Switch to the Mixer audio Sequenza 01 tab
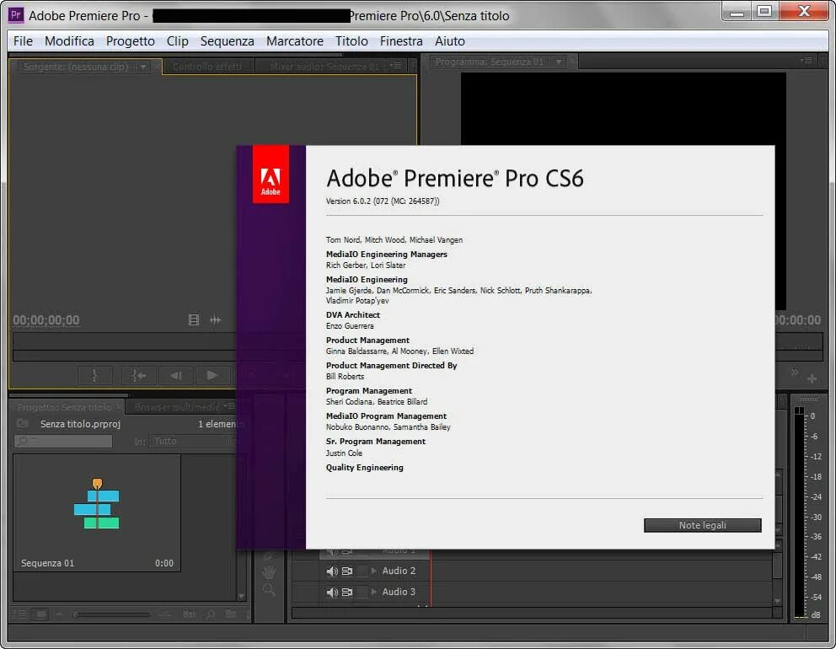This screenshot has width=836, height=649. click(324, 67)
